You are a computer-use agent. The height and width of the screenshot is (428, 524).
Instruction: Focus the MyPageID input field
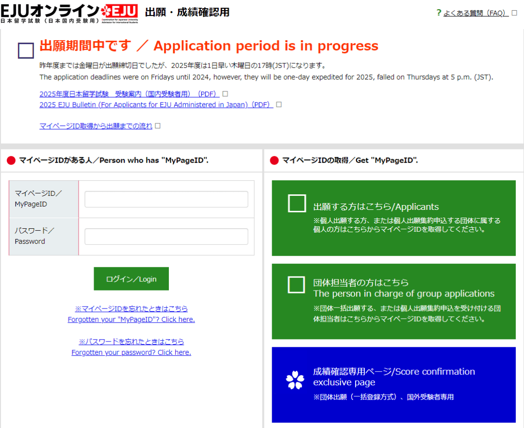pyautogui.click(x=166, y=200)
